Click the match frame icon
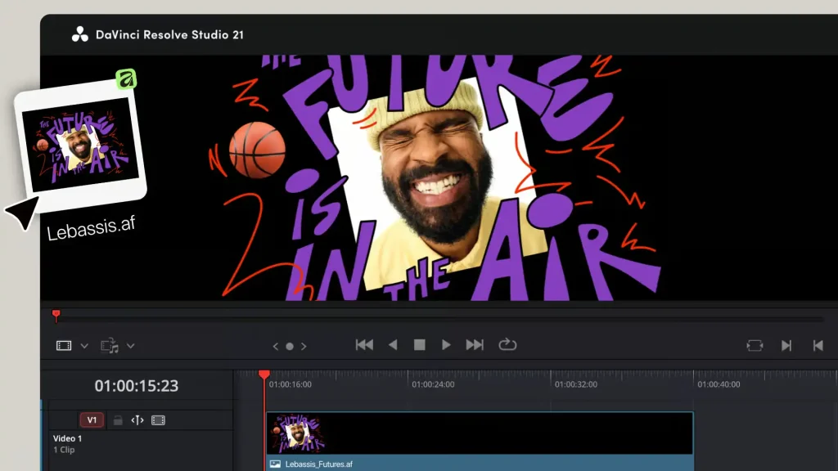This screenshot has height=471, width=838. 755,346
